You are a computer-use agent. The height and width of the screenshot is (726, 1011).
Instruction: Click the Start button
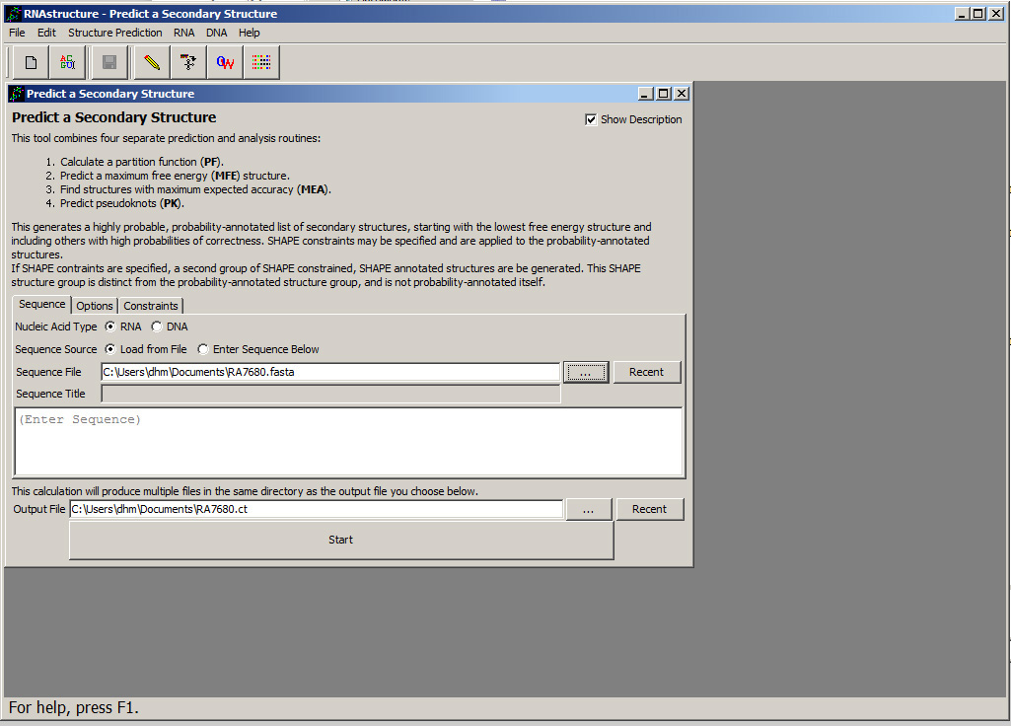(341, 541)
